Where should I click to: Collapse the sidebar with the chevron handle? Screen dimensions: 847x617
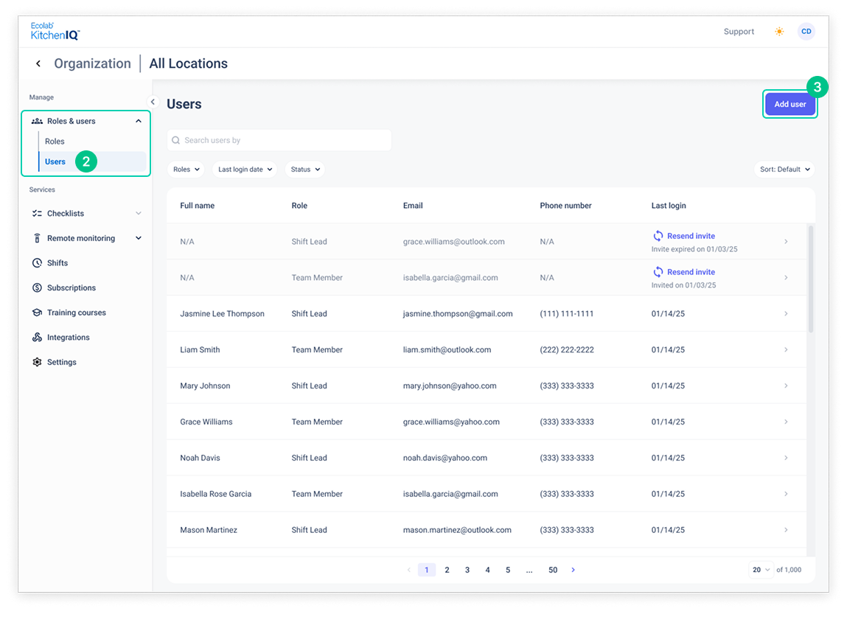click(153, 102)
